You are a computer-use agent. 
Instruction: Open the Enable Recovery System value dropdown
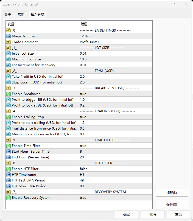click(115, 198)
